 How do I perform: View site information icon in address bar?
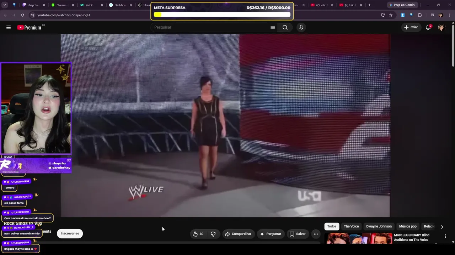pyautogui.click(x=32, y=15)
